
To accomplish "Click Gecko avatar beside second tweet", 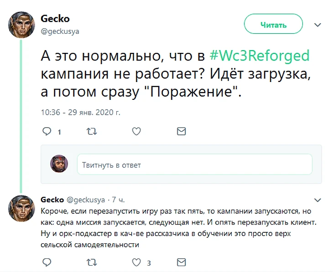I will coord(21,208).
